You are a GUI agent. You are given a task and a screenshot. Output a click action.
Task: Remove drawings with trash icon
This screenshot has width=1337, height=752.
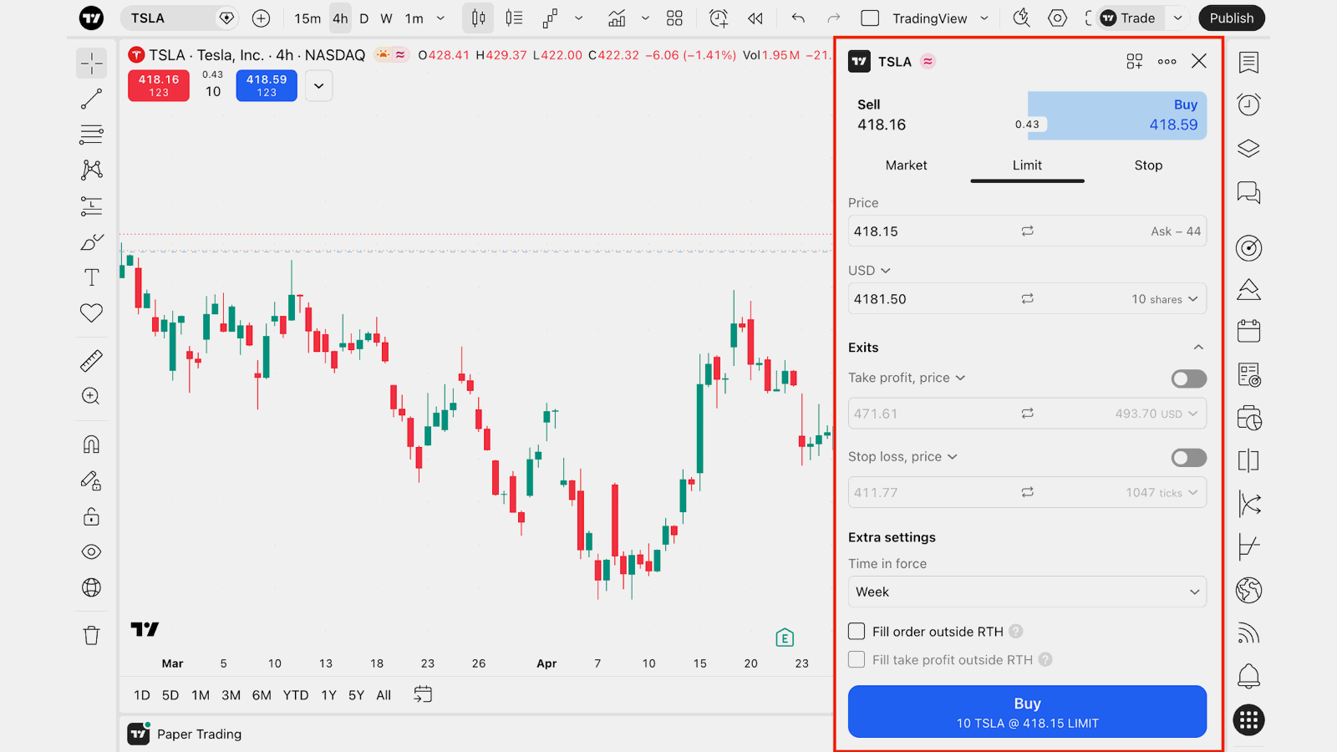pyautogui.click(x=92, y=636)
